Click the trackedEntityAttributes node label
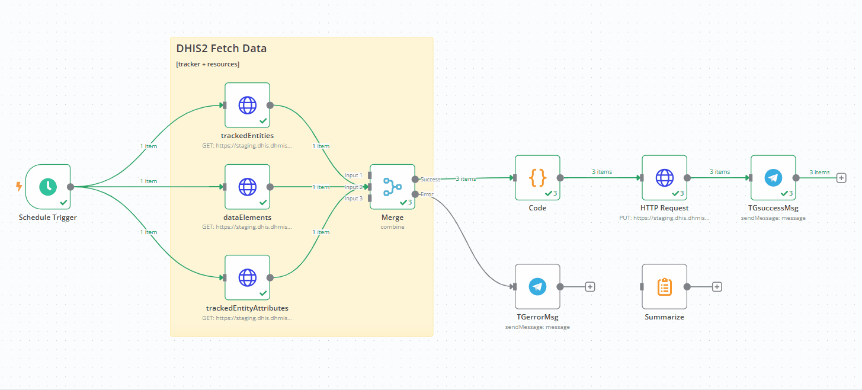Image resolution: width=862 pixels, height=390 pixels. click(x=247, y=308)
